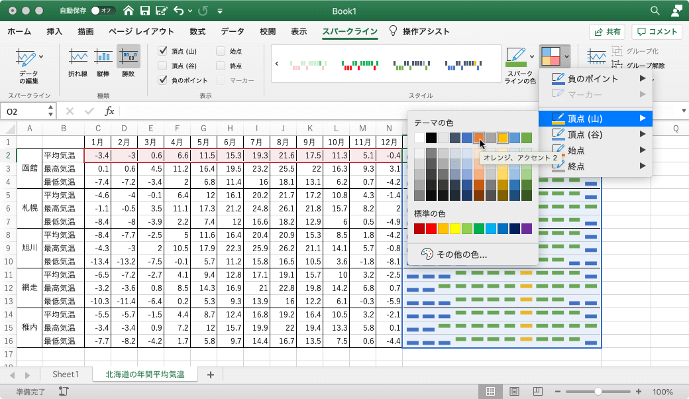The width and height of the screenshot is (689, 399).
Task: Click the undo arrow icon
Action: point(178,11)
